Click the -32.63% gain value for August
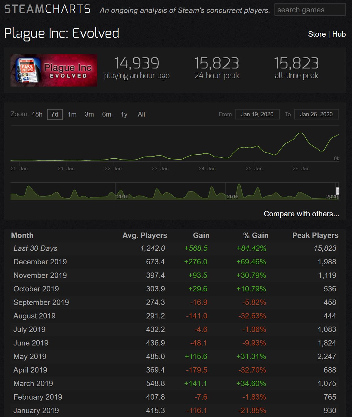This screenshot has width=352, height=417. (252, 316)
